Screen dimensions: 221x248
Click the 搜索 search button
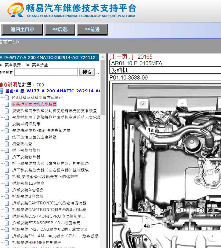pos(87,72)
